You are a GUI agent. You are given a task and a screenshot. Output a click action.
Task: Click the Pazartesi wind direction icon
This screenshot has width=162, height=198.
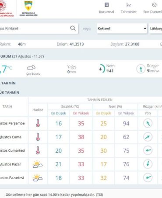click(148, 177)
